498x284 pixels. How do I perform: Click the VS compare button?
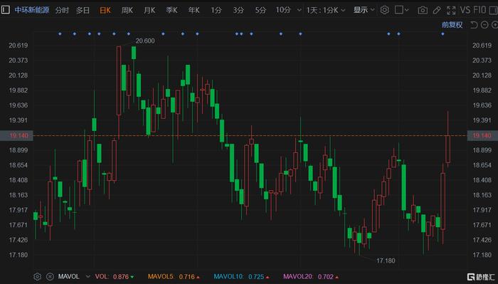pyautogui.click(x=465, y=10)
